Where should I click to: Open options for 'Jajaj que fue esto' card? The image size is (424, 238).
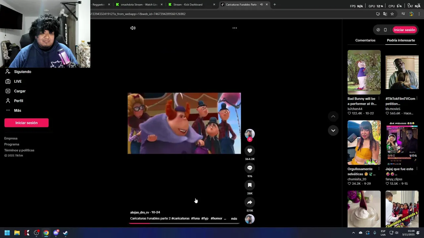(417, 169)
